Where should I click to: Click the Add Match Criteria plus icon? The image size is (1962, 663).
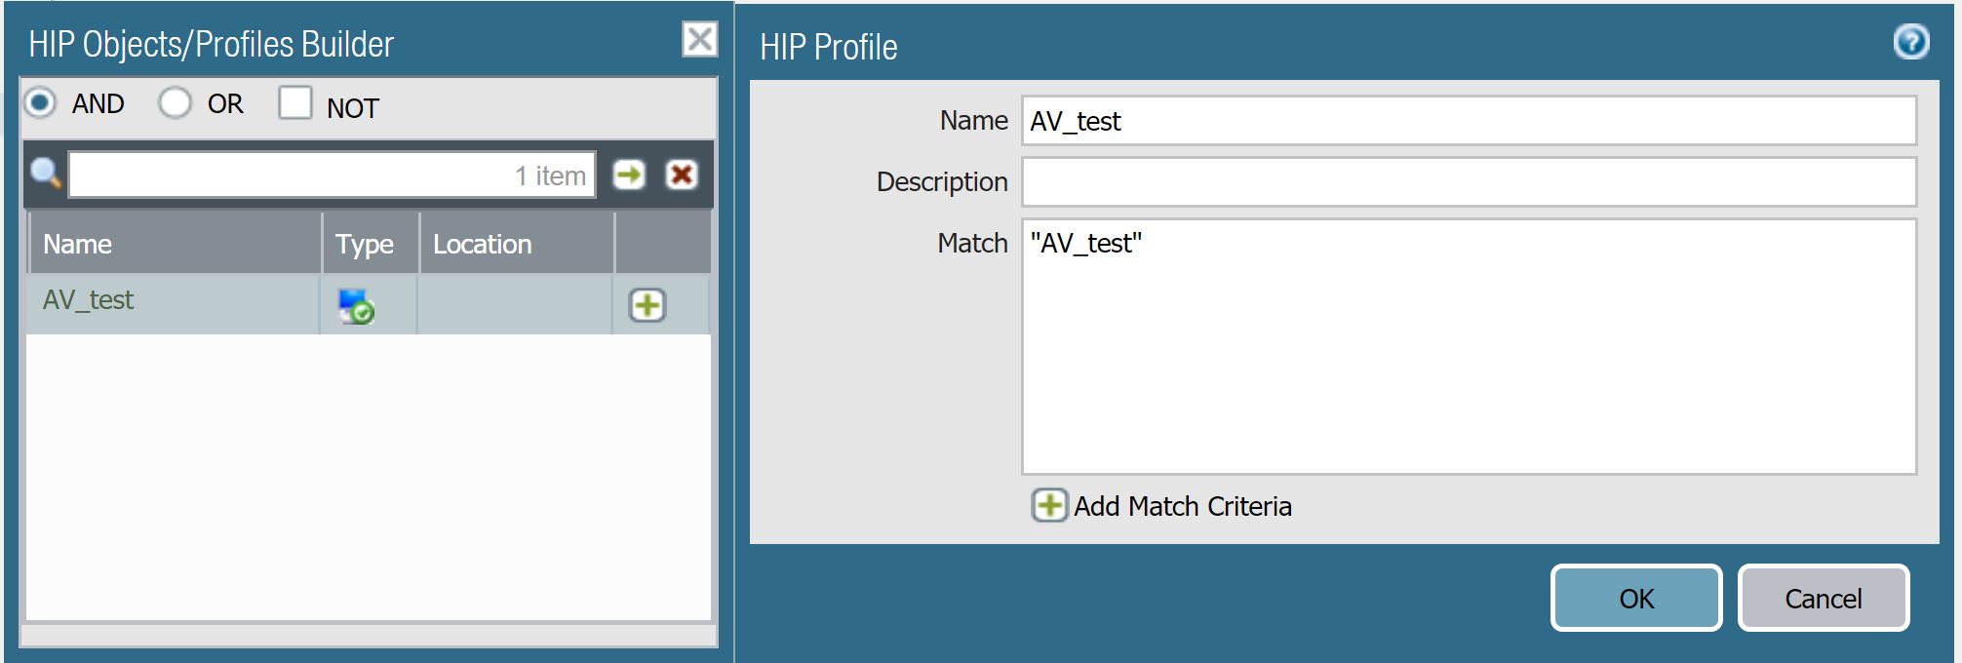click(x=1049, y=506)
